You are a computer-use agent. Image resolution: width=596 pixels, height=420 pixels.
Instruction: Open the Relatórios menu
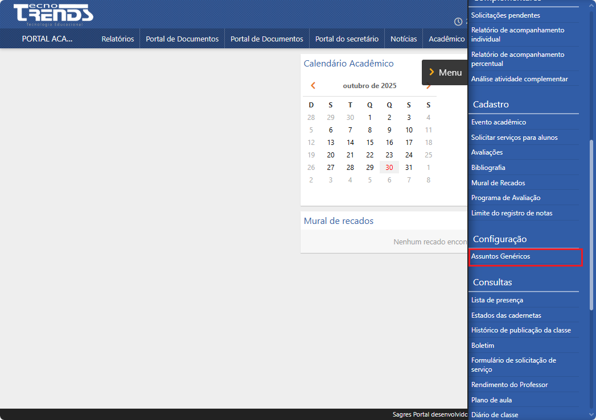(118, 38)
